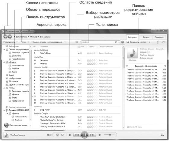Click Вся музыка in the address bar
This screenshot has width=169, height=141.
(x=45, y=37)
